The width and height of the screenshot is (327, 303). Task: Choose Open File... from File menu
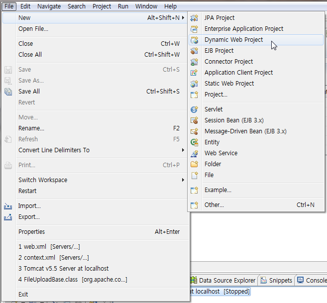[95, 29]
